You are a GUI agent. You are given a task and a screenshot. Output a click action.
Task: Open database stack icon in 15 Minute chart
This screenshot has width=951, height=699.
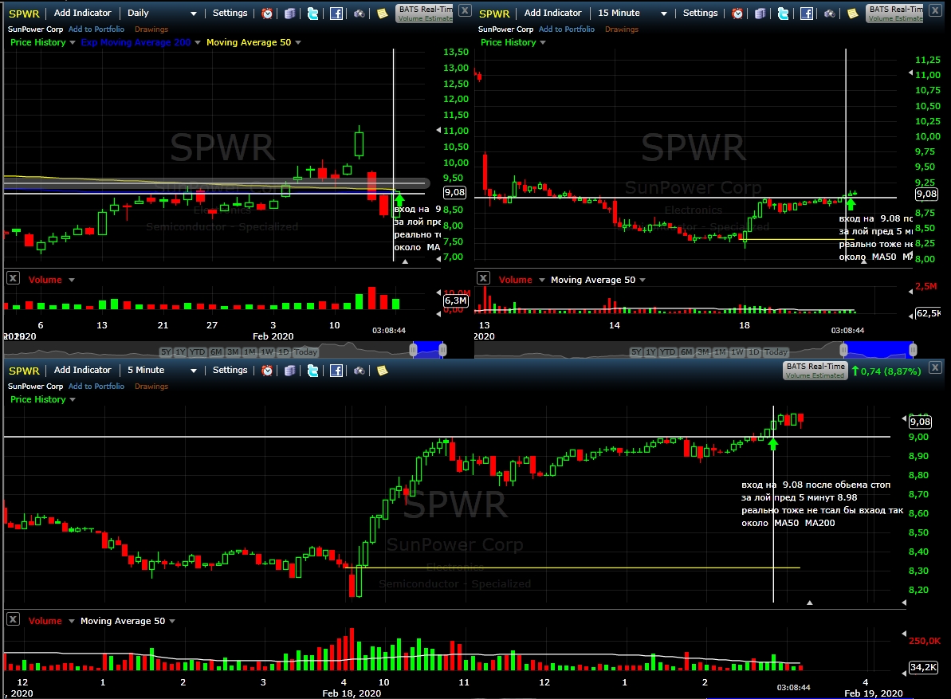click(760, 14)
